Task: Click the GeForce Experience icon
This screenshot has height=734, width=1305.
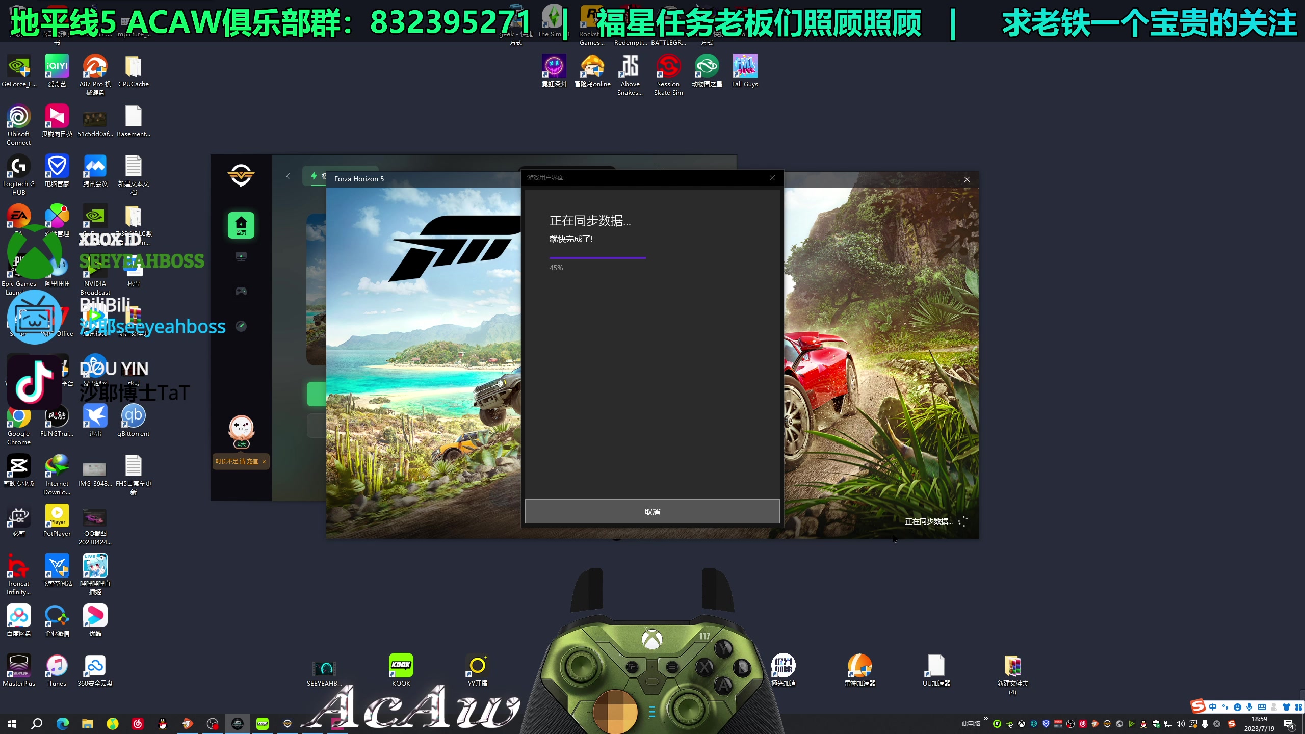Action: 18,66
